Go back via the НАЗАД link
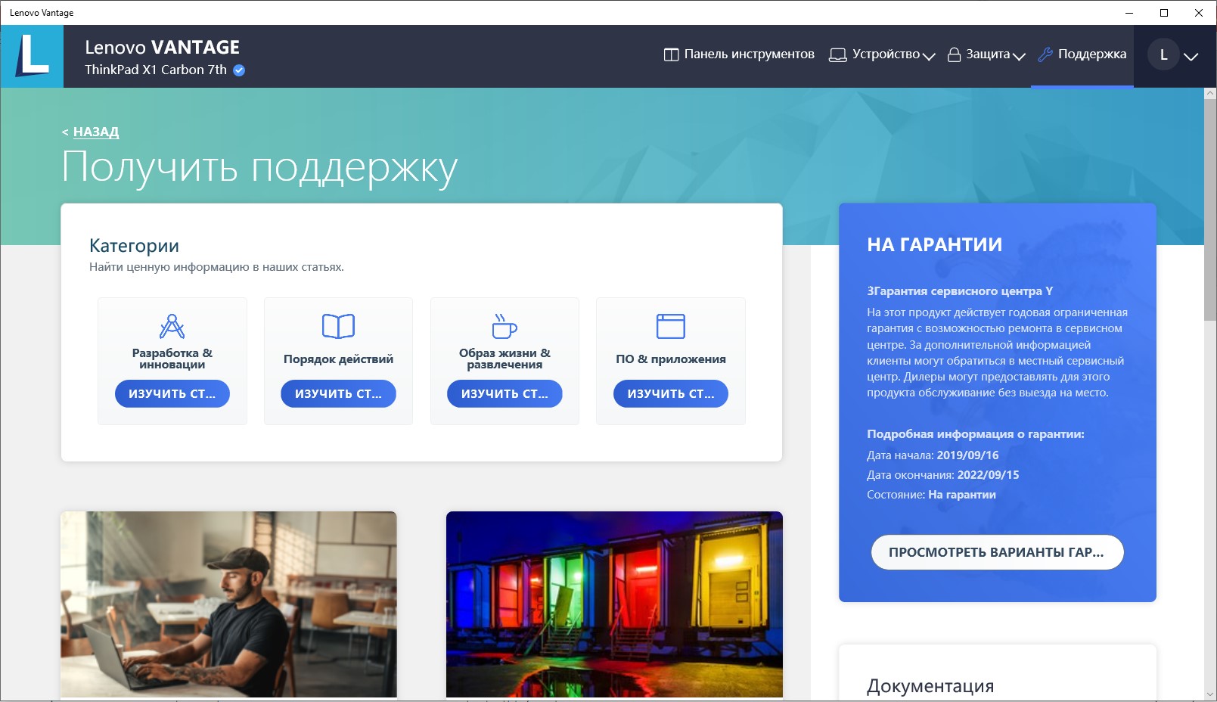This screenshot has height=702, width=1217. 95,132
